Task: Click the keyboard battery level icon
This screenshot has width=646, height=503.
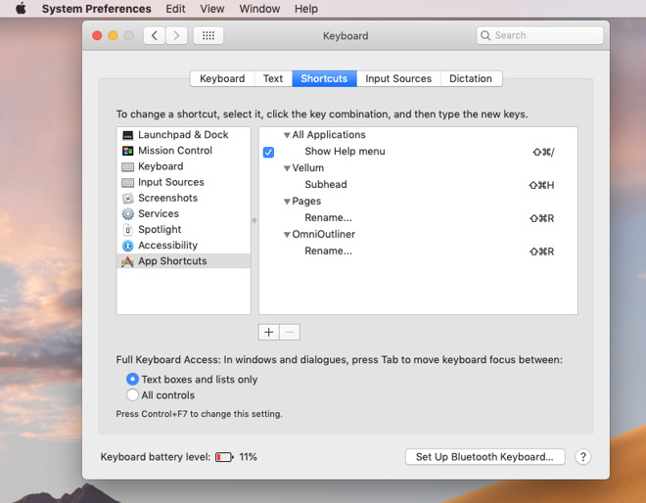Action: (224, 457)
